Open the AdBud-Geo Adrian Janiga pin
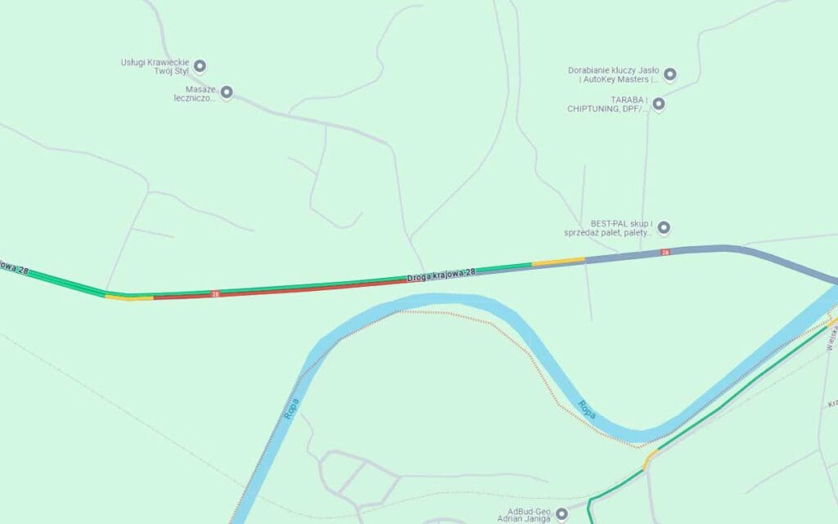Viewport: 838px width, 524px height. tap(561, 514)
